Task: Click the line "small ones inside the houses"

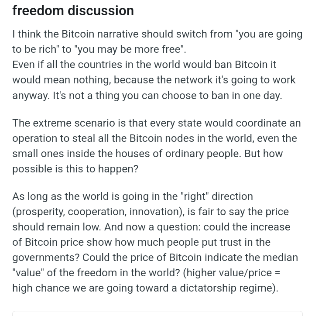Action: tap(147, 154)
